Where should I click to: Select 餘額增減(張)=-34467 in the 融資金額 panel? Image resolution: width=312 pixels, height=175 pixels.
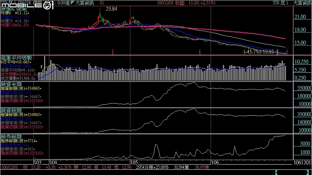pos(21,97)
